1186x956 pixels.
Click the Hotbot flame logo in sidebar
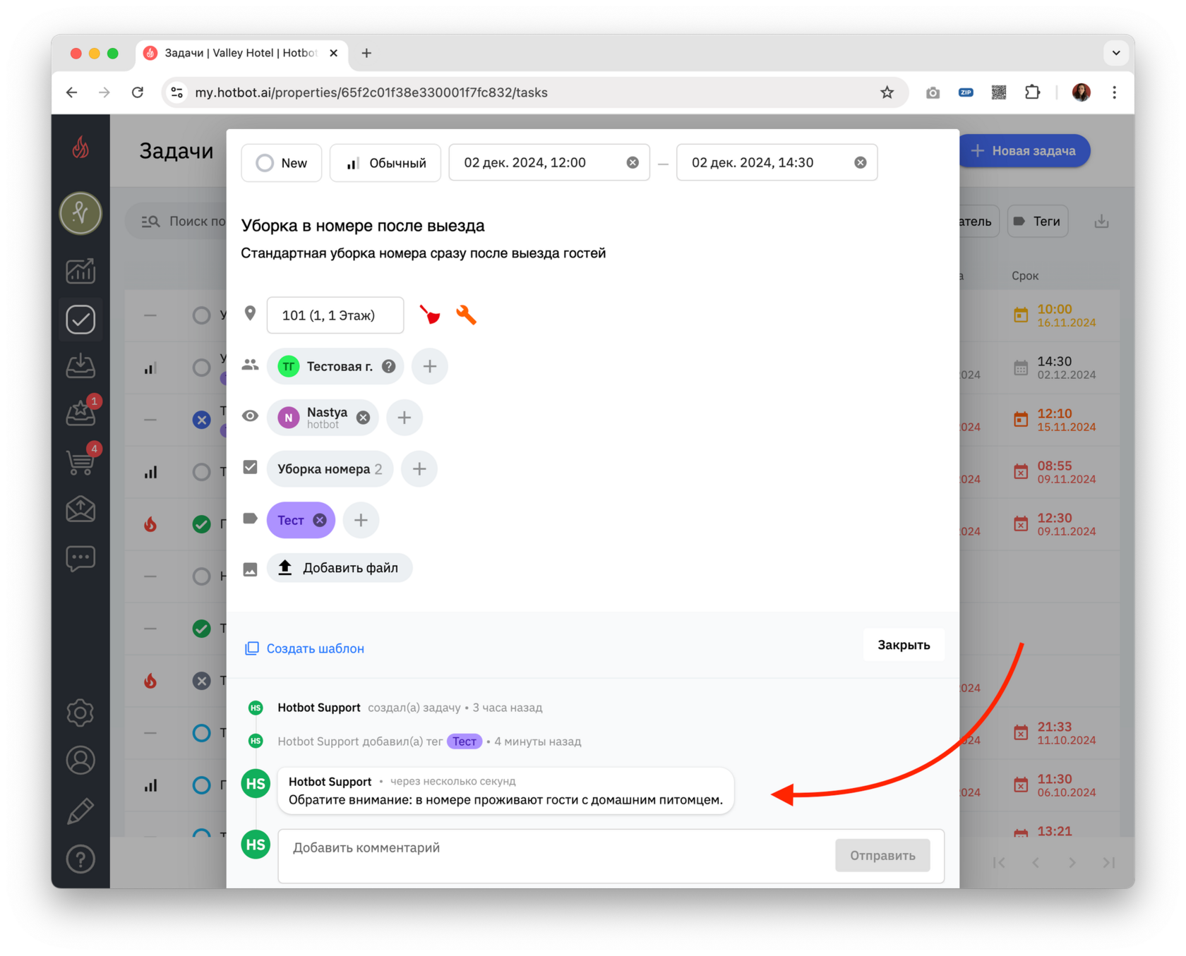(80, 148)
